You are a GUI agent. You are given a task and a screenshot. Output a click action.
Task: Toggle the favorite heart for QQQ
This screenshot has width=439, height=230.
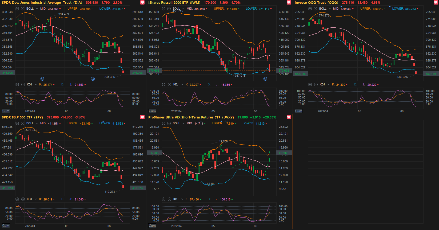pyautogui.click(x=435, y=2)
